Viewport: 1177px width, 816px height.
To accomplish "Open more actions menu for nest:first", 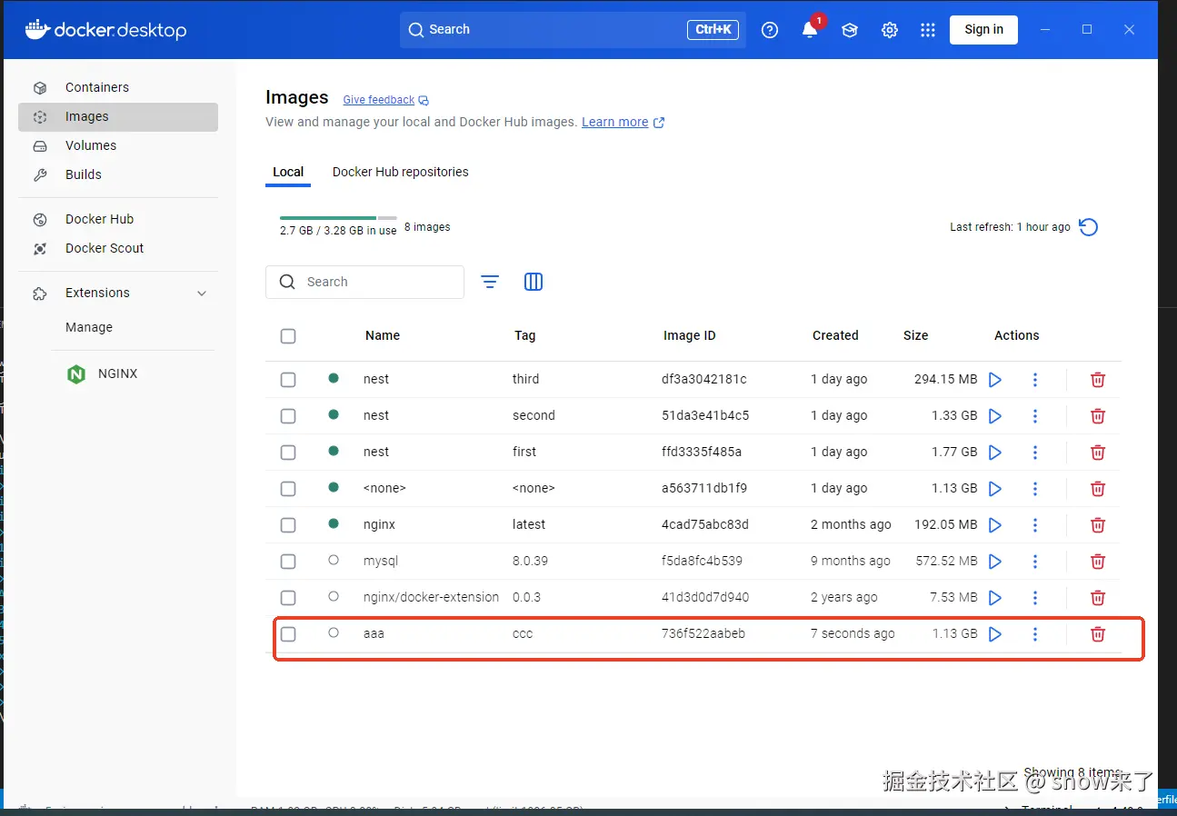I will click(1035, 453).
